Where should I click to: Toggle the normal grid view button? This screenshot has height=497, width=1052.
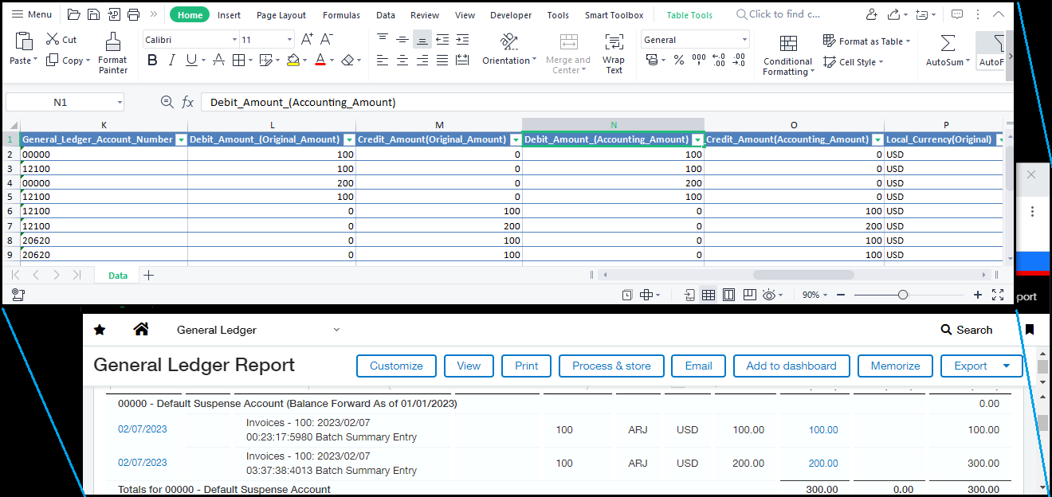(708, 295)
